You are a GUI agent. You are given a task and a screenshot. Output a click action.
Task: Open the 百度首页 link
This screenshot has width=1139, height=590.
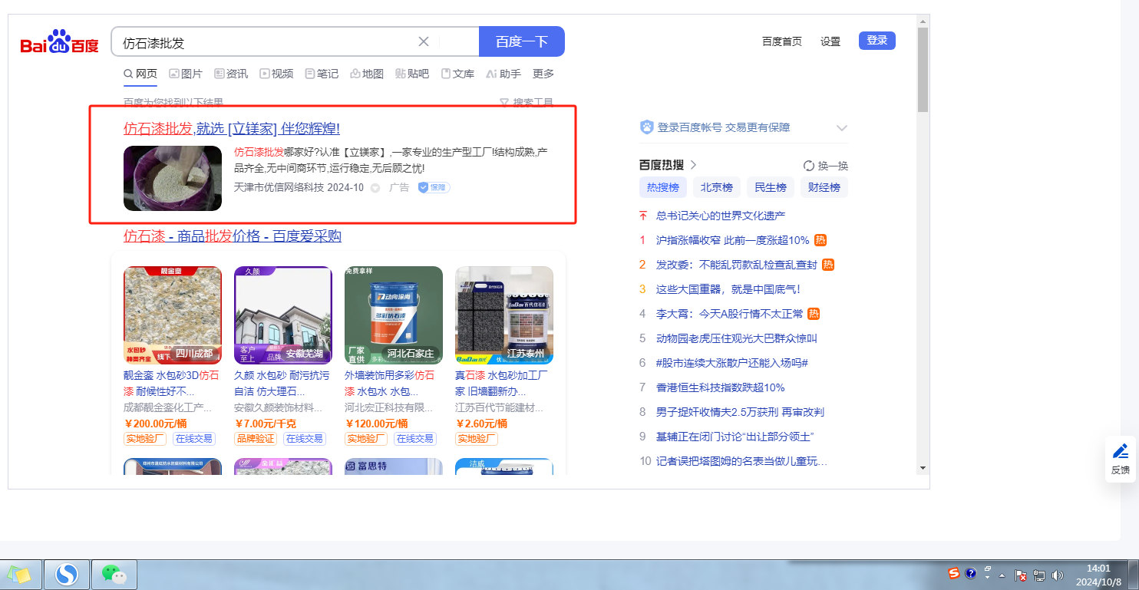tap(782, 41)
